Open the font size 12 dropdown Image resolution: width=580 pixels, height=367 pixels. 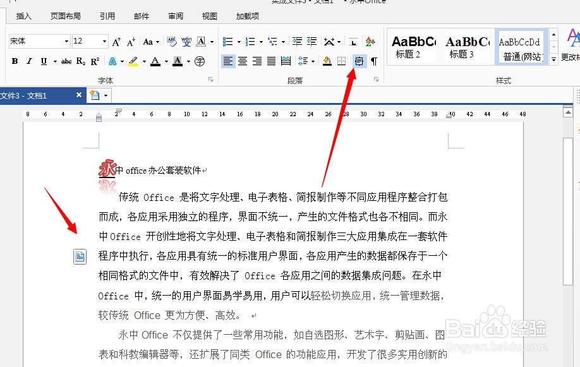coord(104,41)
